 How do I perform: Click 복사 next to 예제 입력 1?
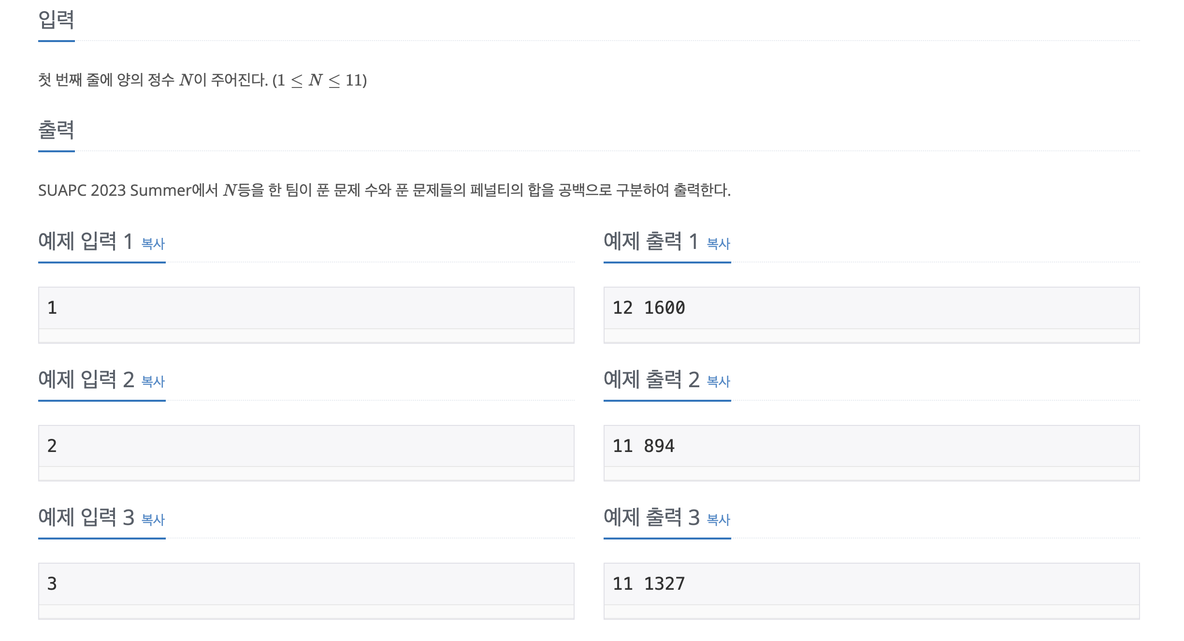[x=152, y=244]
